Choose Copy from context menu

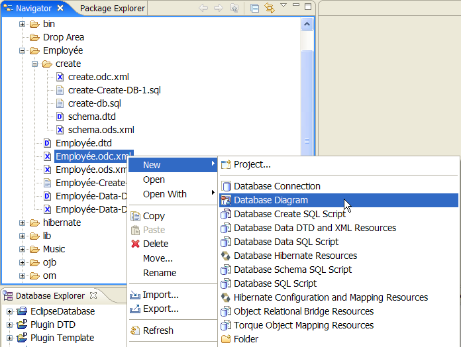click(x=173, y=216)
